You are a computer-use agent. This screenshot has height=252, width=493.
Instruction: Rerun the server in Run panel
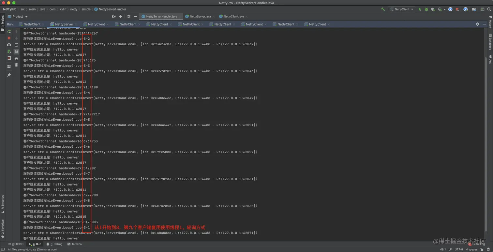click(x=9, y=32)
